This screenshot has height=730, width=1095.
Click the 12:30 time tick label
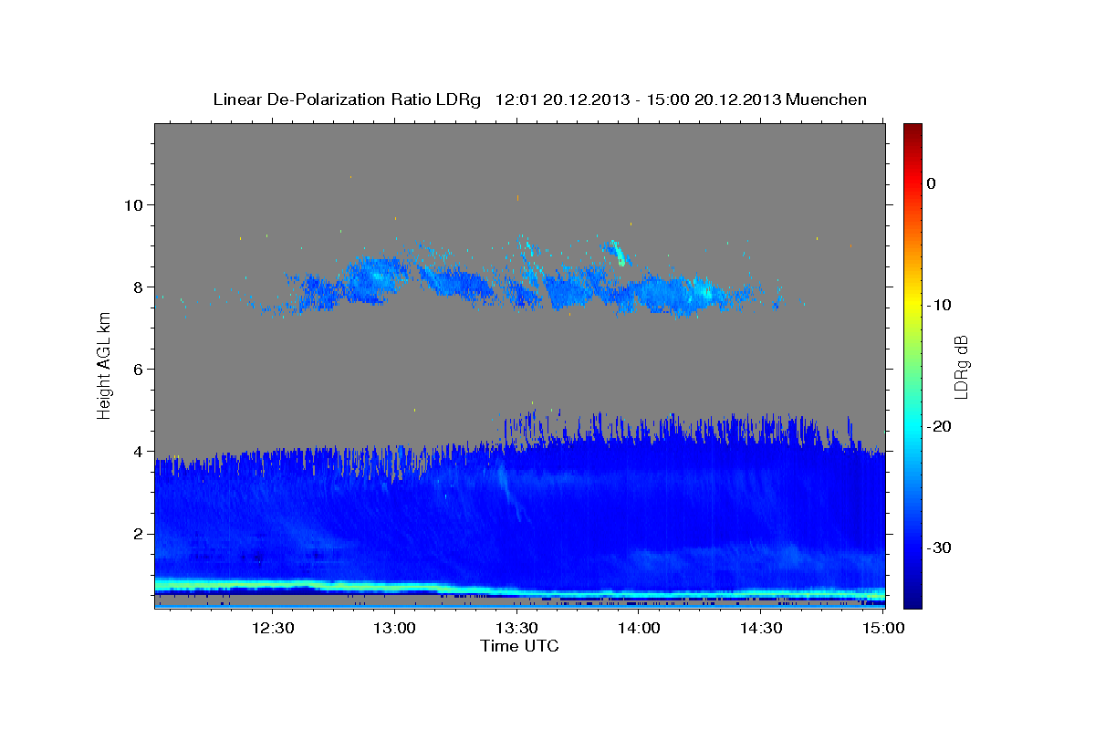click(273, 628)
